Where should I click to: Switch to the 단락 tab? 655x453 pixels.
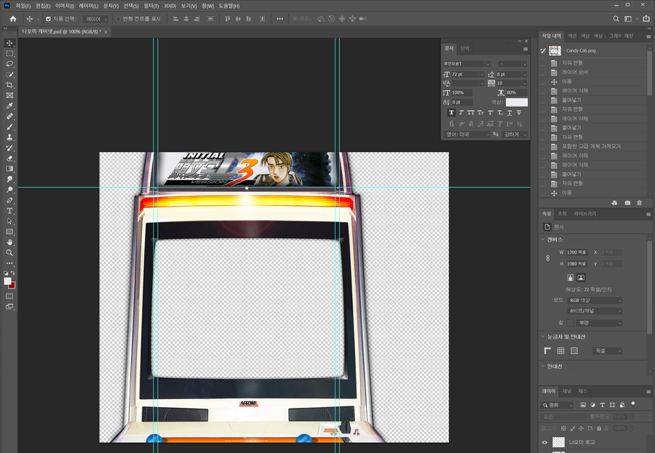tap(465, 49)
